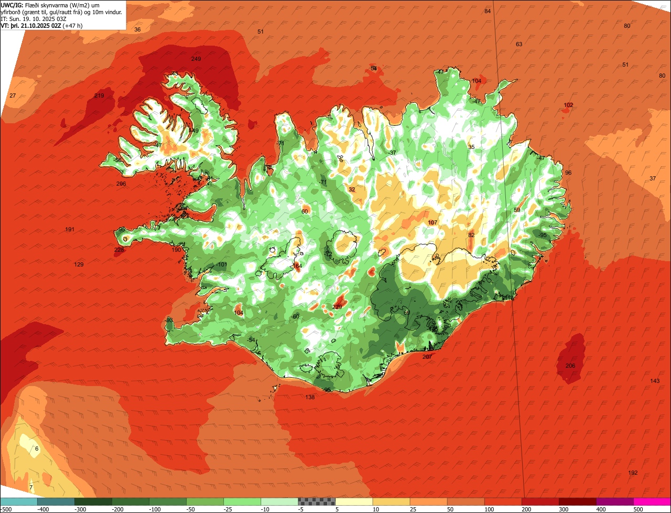Click the darkest green -300 to -200 legend swatch
This screenshot has height=513, width=671.
click(93, 501)
